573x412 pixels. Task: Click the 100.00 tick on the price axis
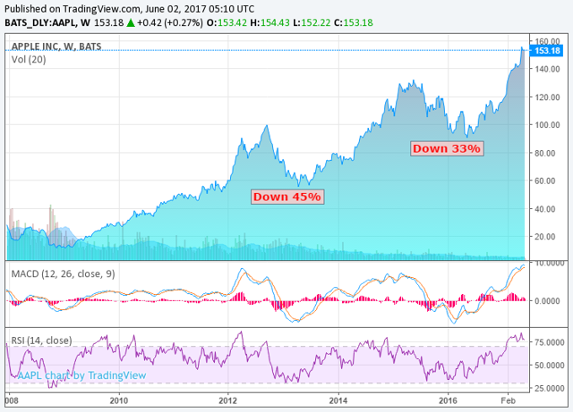coord(546,125)
